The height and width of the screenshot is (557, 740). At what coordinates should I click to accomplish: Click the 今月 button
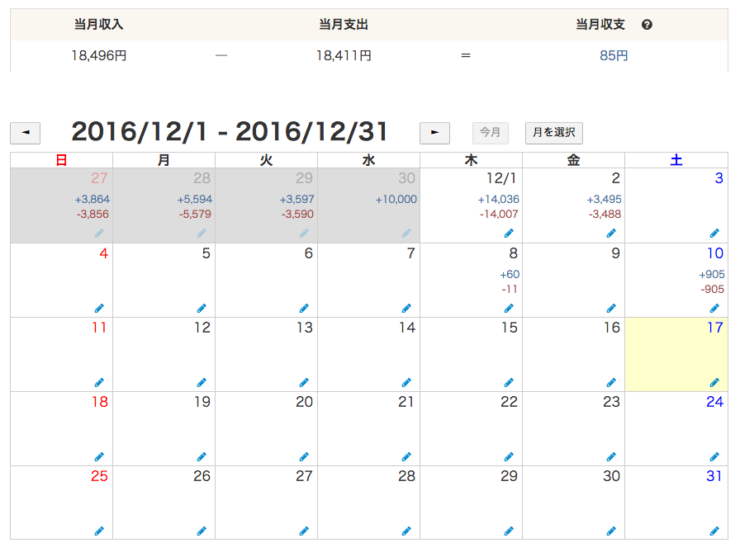tap(491, 133)
